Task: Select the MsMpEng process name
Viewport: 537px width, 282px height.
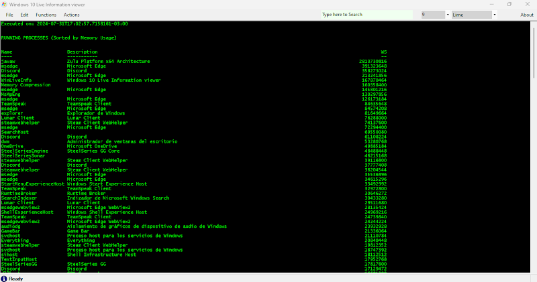Action: point(11,94)
